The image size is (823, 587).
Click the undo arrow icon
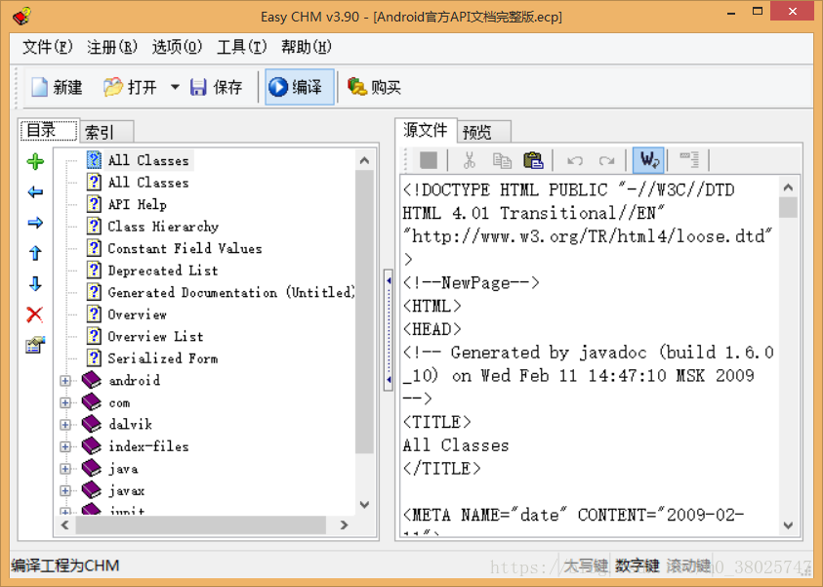point(575,160)
